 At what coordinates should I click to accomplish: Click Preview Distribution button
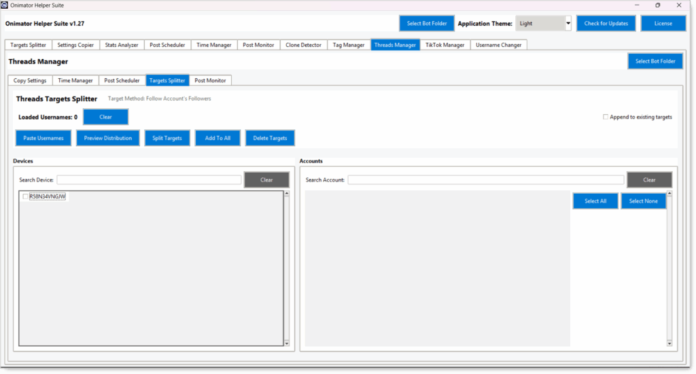point(108,138)
